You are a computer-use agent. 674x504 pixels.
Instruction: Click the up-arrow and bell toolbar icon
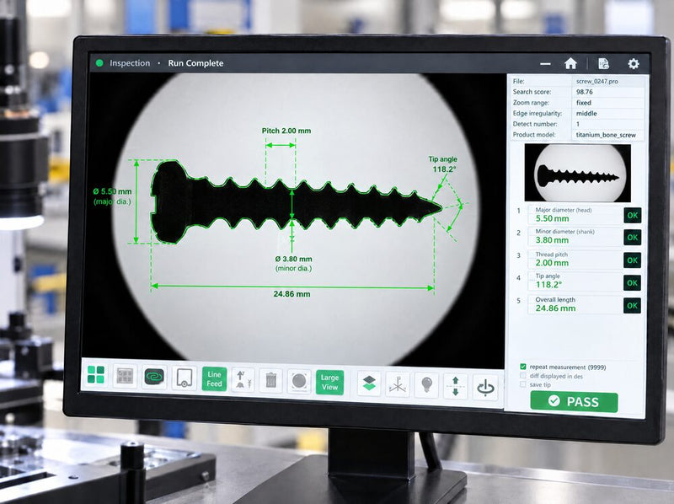point(243,380)
